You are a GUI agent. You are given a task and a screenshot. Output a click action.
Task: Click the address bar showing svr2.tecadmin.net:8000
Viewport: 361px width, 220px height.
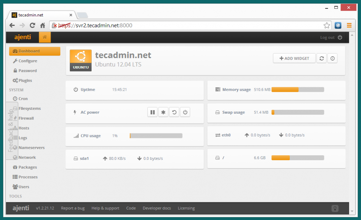tap(190, 25)
